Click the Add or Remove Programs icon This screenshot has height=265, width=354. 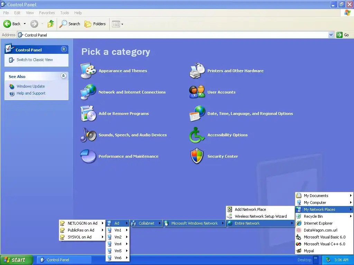(x=88, y=113)
